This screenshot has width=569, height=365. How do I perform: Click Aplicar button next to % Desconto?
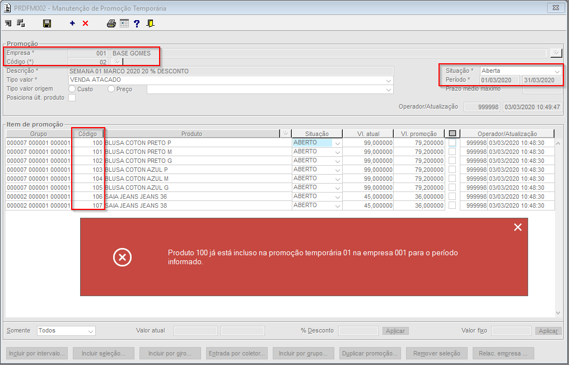pyautogui.click(x=395, y=331)
